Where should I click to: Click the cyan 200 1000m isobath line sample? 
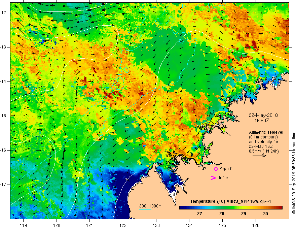point(145,209)
